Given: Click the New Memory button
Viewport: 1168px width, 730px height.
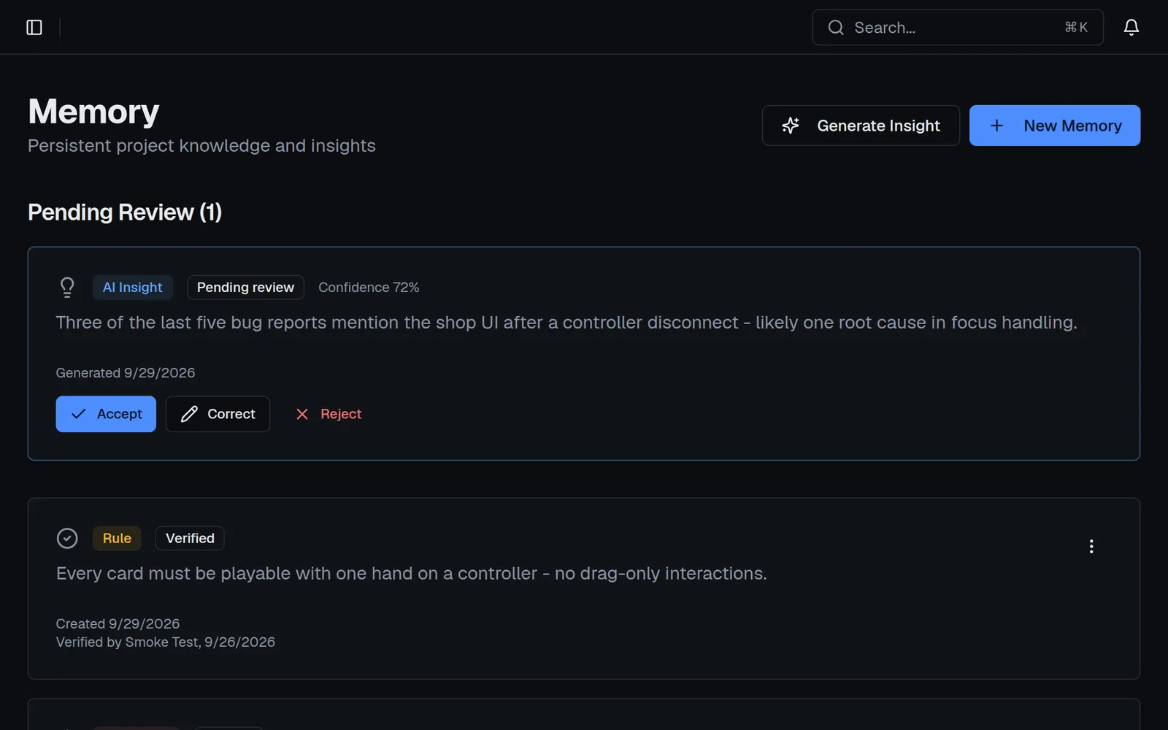Looking at the screenshot, I should [1054, 126].
